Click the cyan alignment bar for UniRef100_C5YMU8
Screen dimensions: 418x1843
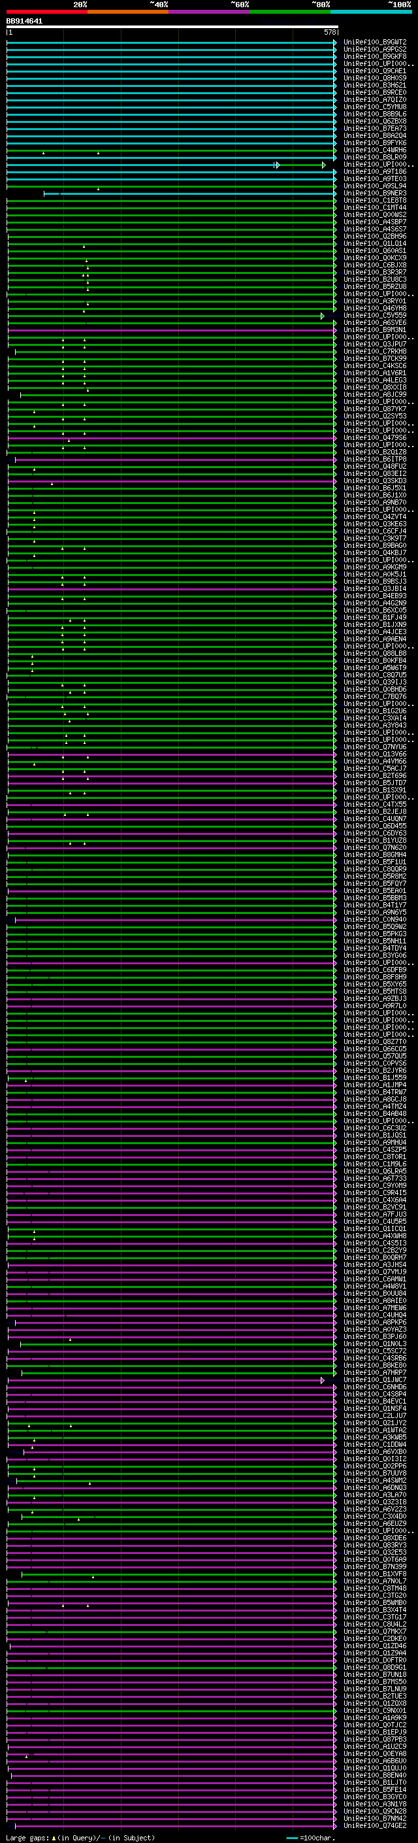point(172,107)
